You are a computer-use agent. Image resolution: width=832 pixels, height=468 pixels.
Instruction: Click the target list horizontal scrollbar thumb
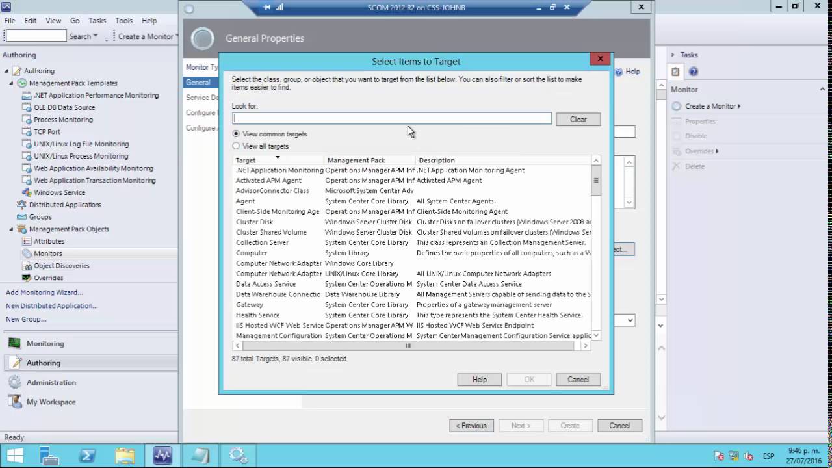pos(408,346)
